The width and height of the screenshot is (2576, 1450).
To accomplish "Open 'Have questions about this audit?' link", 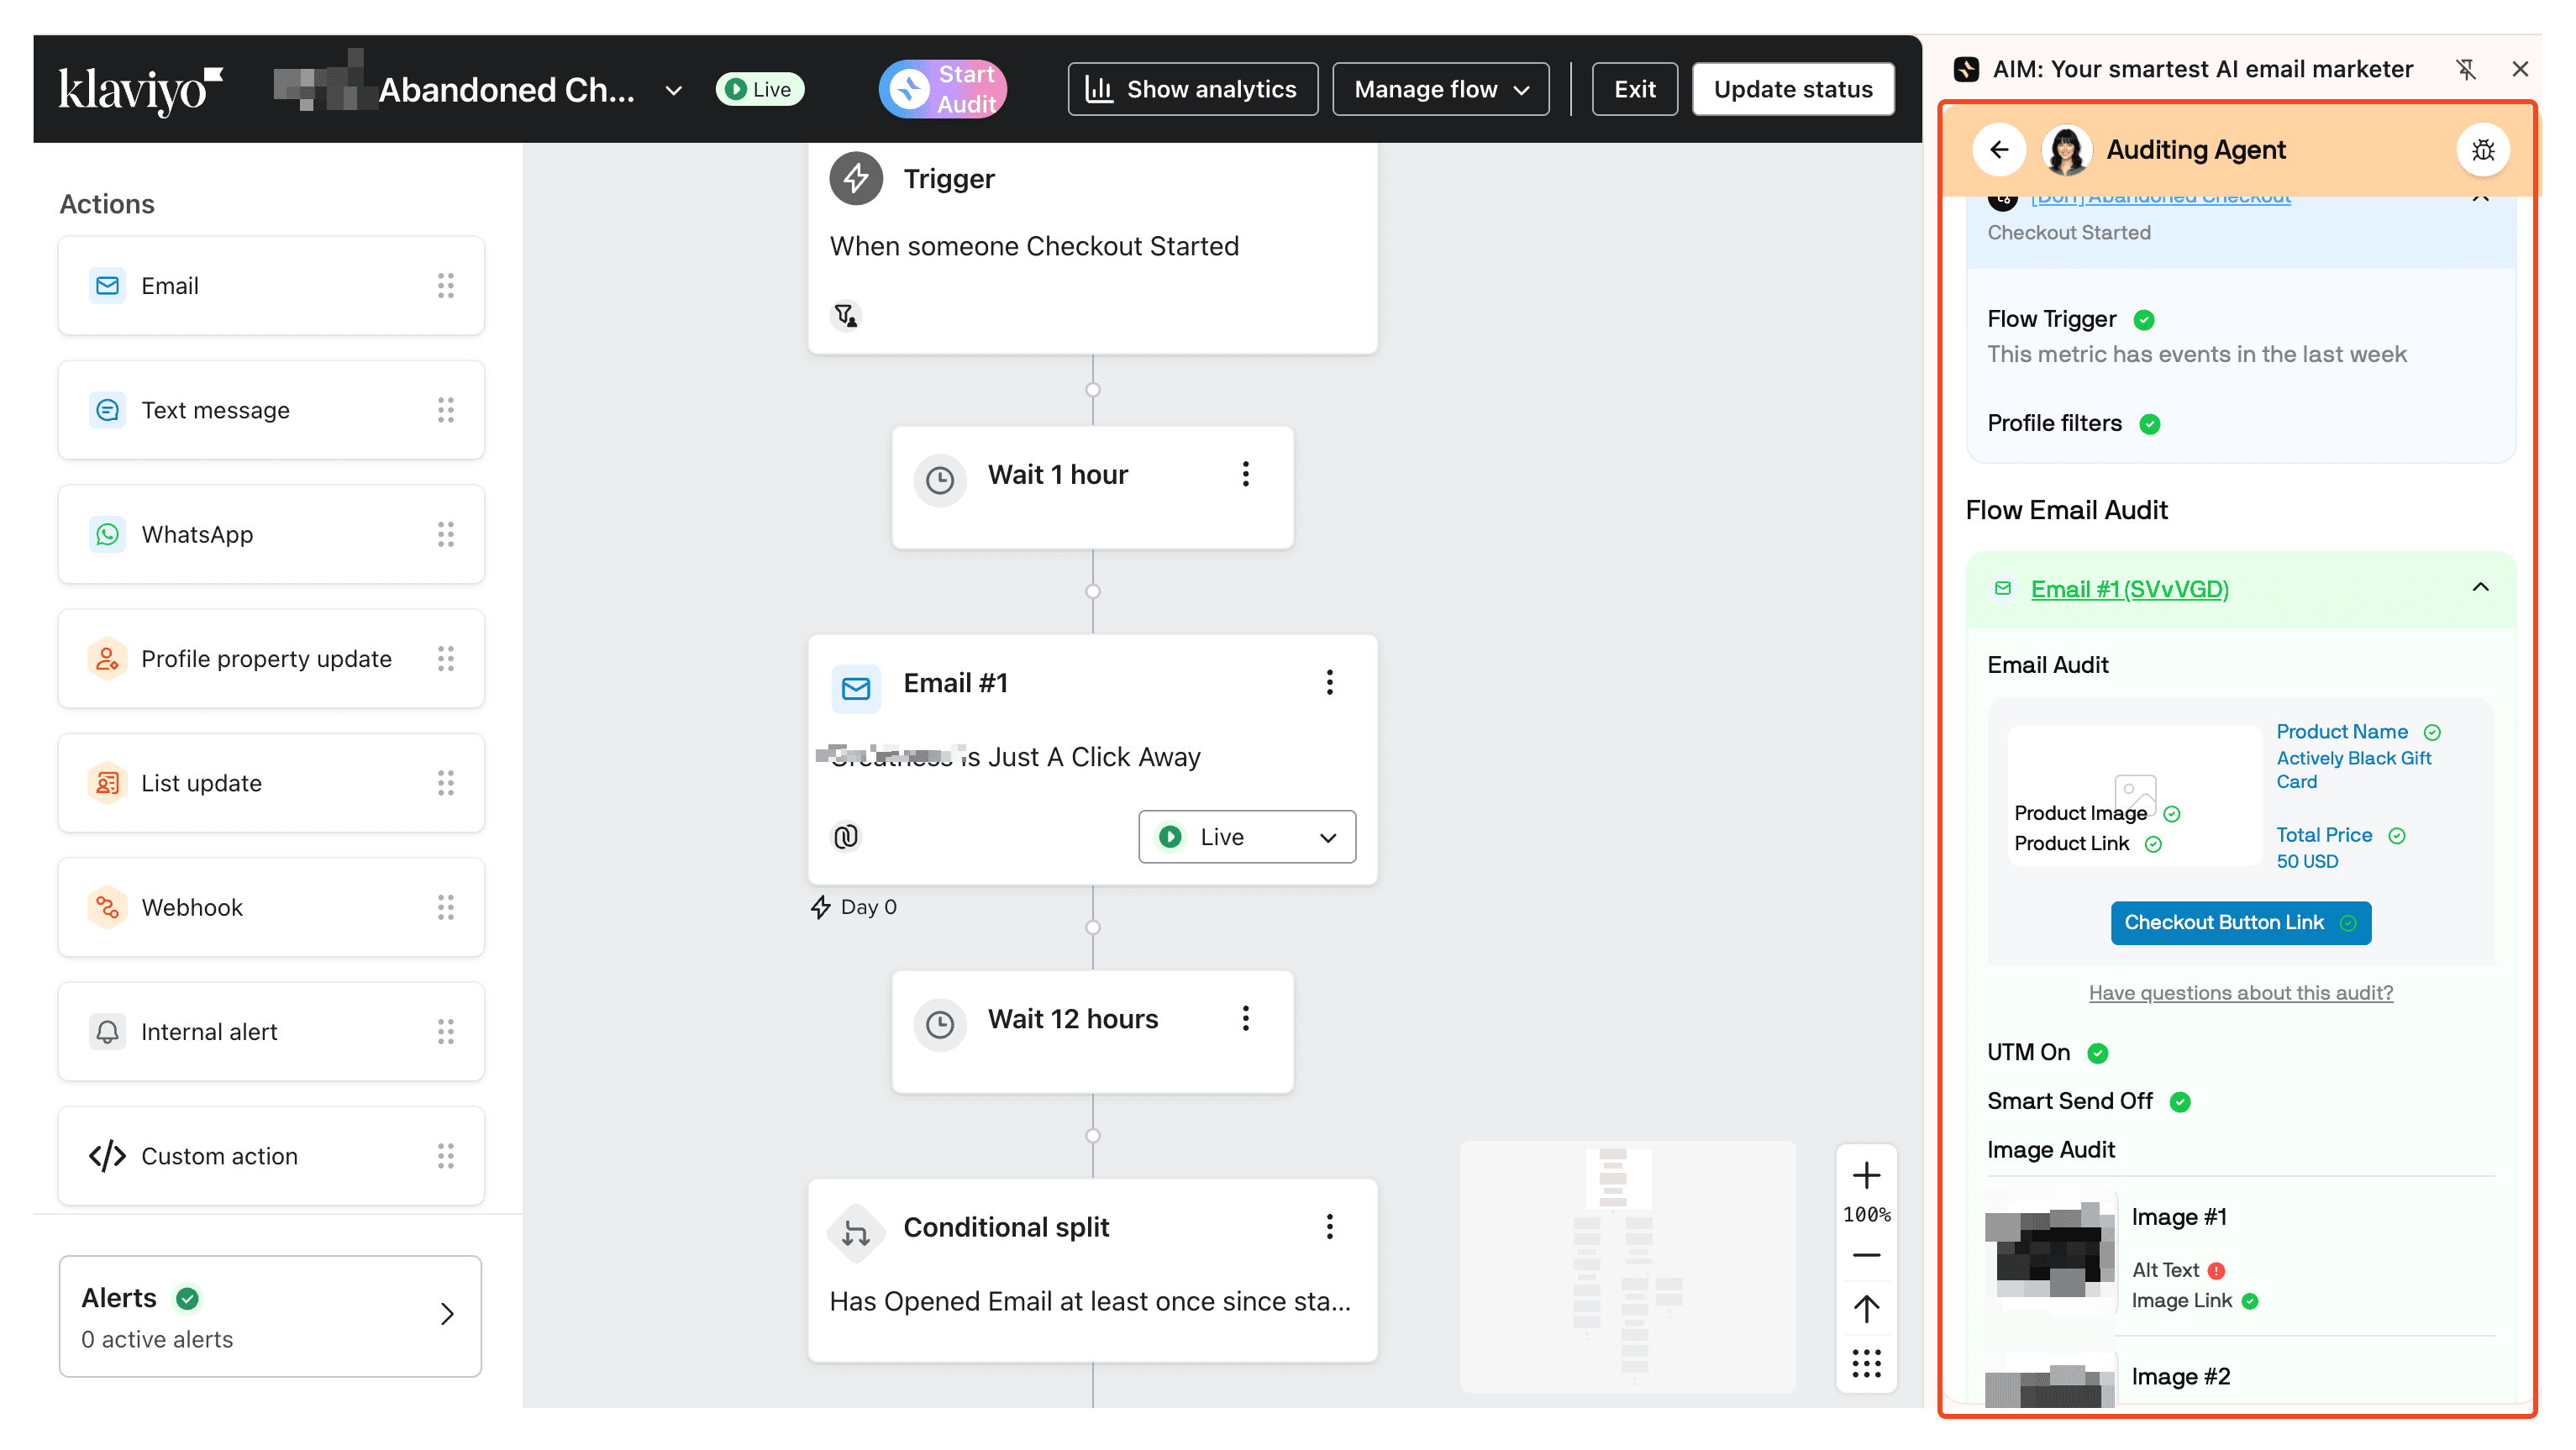I will 2240,993.
